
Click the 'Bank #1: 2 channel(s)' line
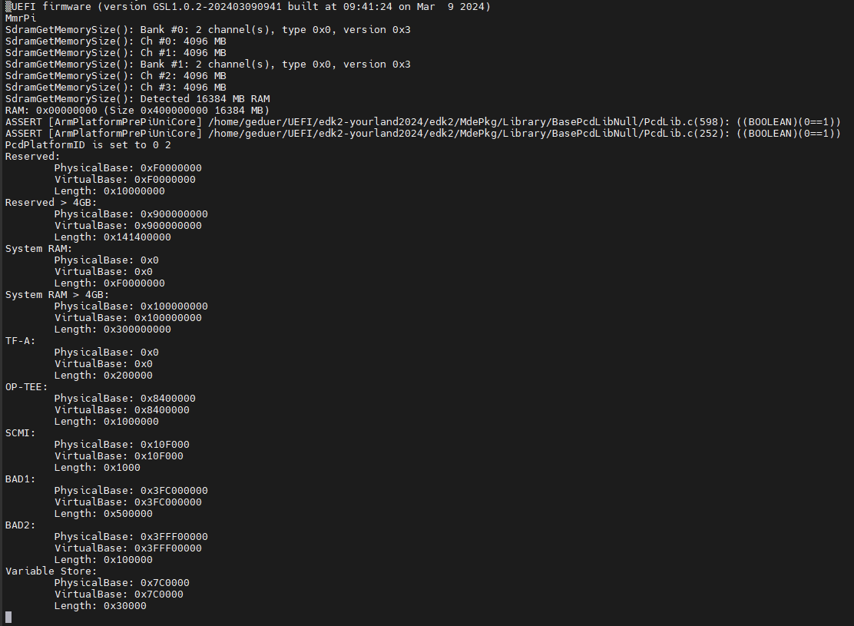208,65
